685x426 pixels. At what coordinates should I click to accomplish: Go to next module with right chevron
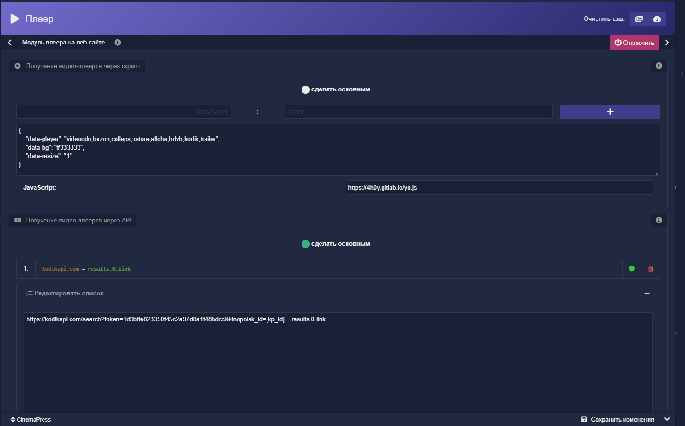[x=667, y=43]
